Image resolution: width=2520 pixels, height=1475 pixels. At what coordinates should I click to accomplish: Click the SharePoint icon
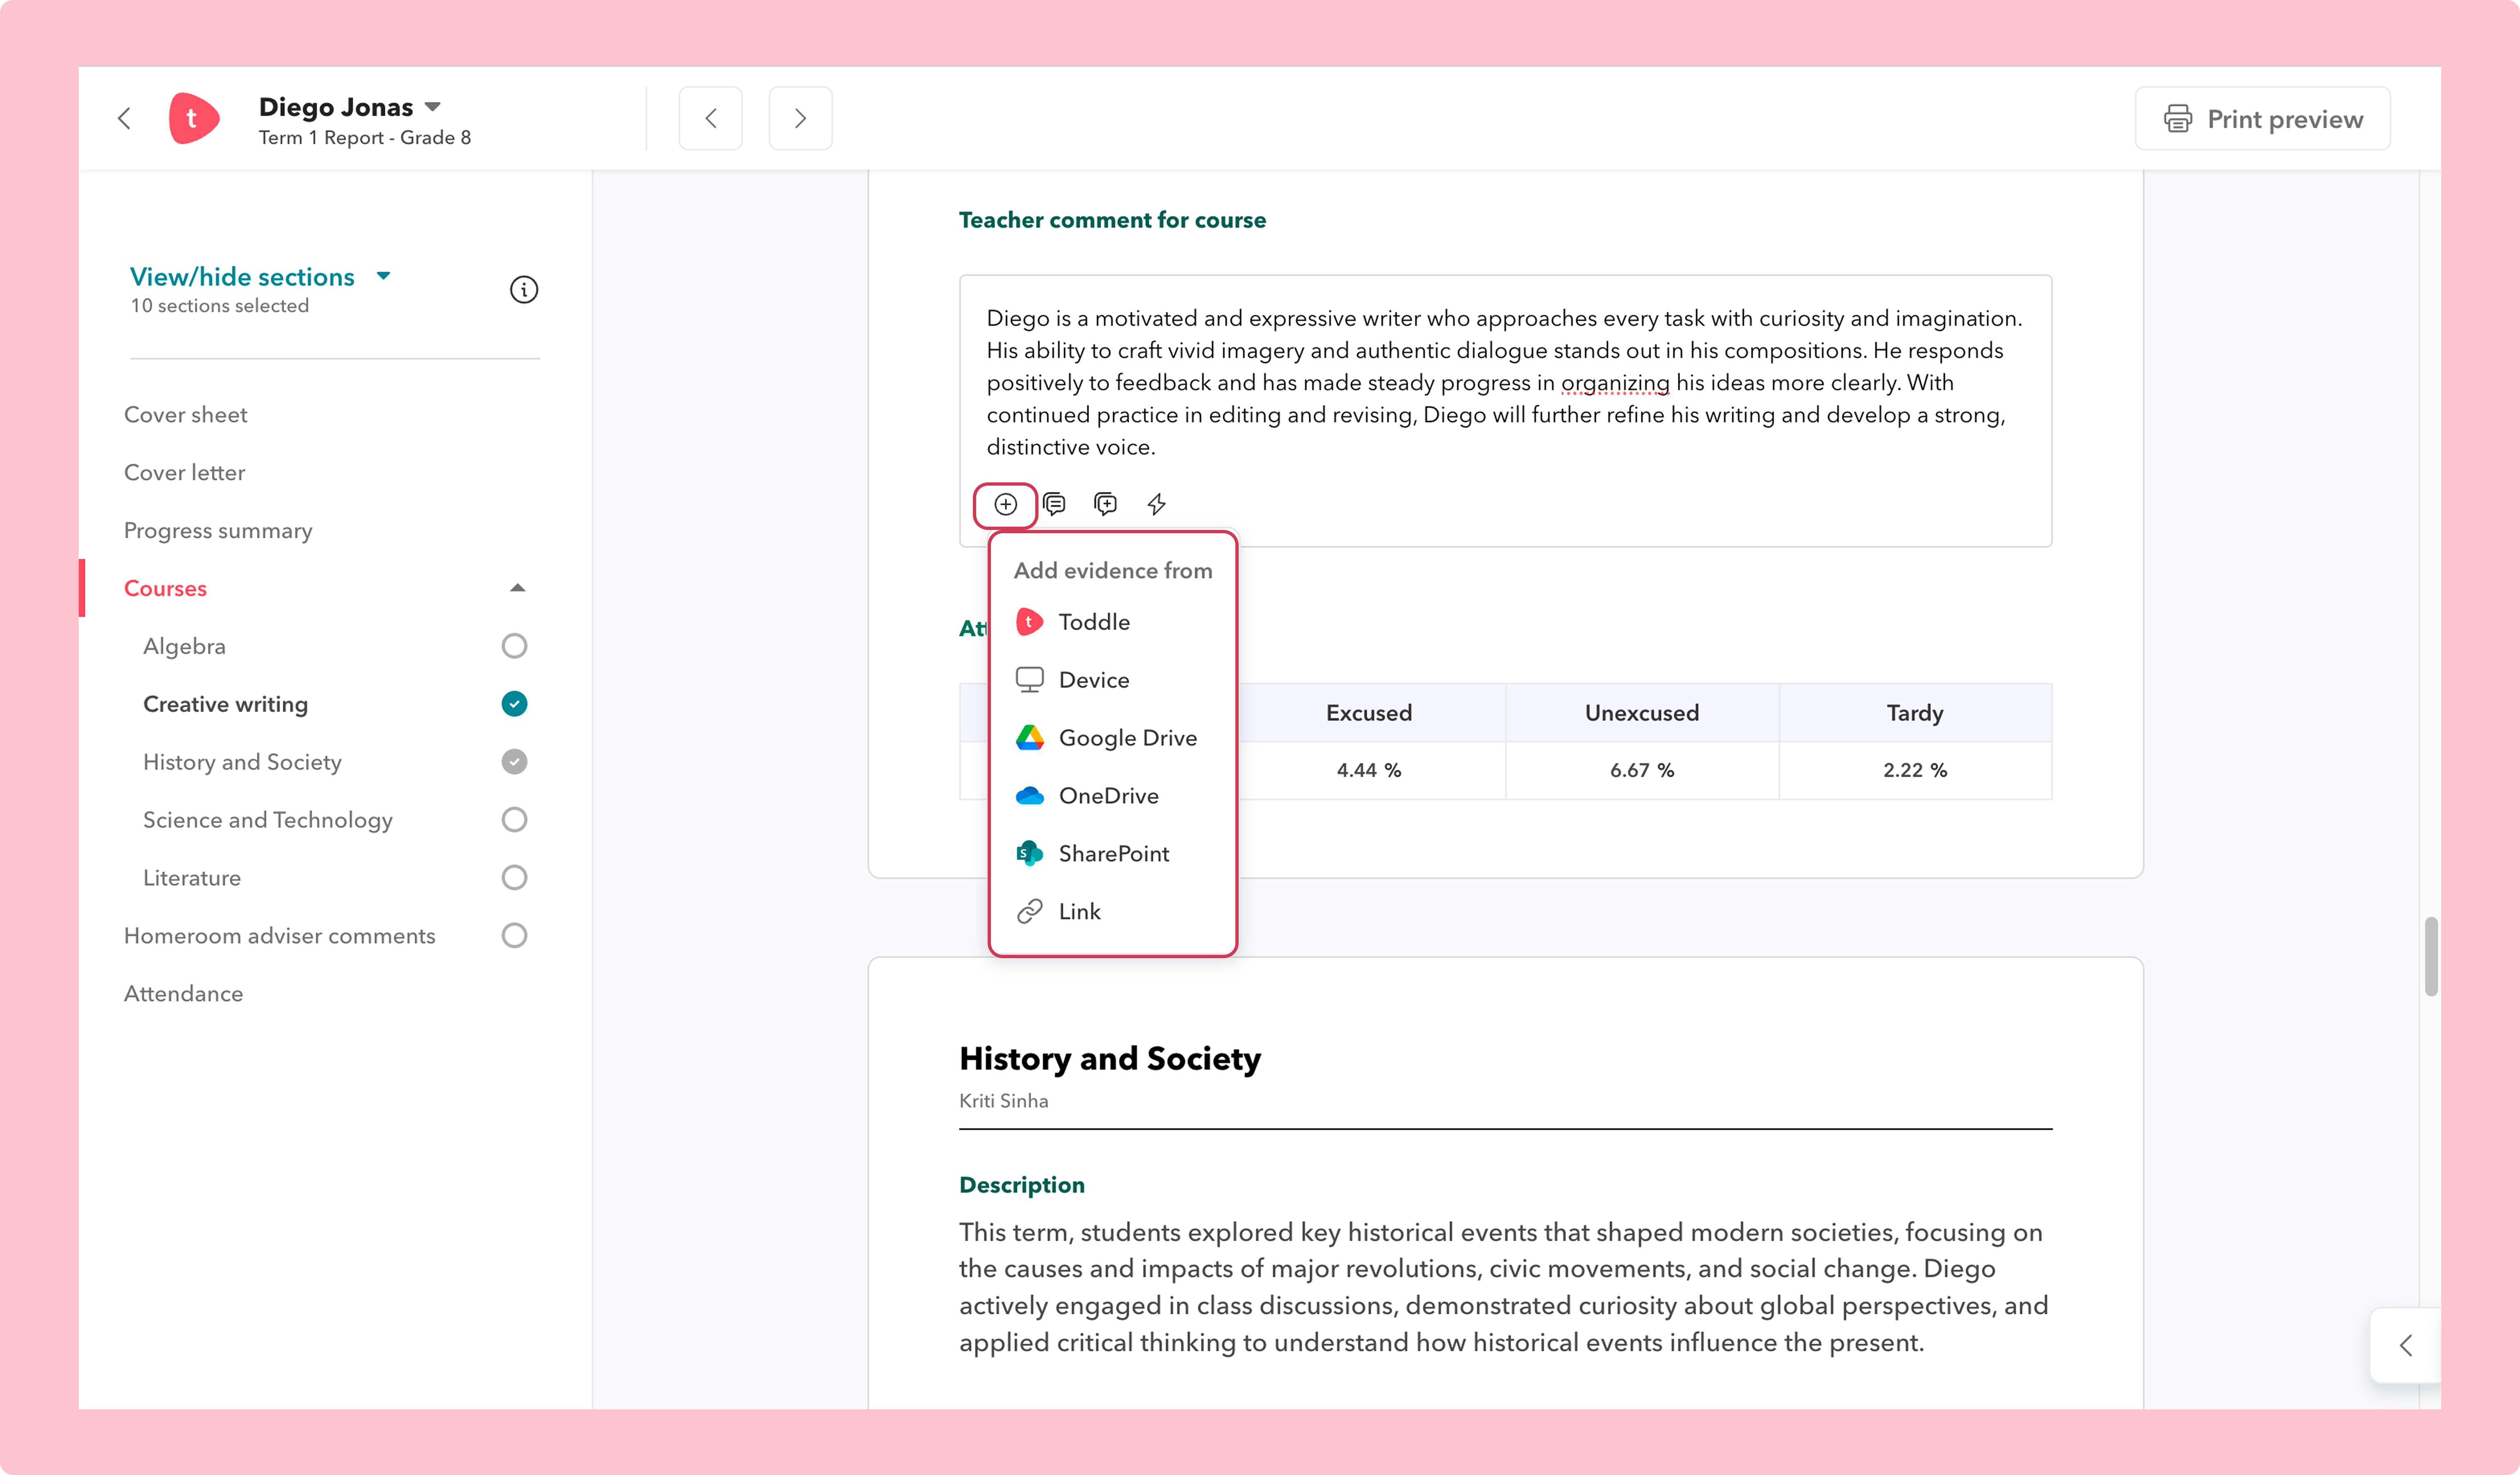pos(1029,854)
